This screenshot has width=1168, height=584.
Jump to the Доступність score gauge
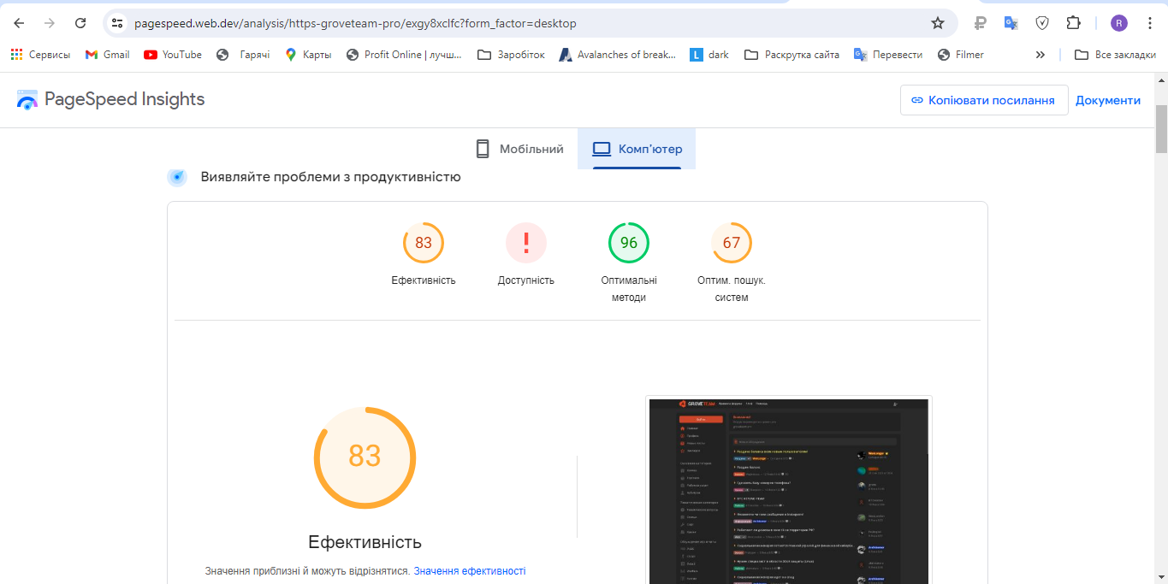pos(526,243)
